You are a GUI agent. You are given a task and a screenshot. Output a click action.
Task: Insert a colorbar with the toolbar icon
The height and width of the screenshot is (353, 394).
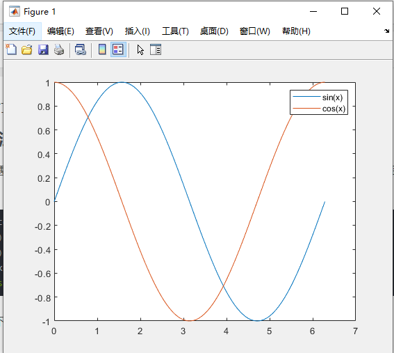coord(102,49)
